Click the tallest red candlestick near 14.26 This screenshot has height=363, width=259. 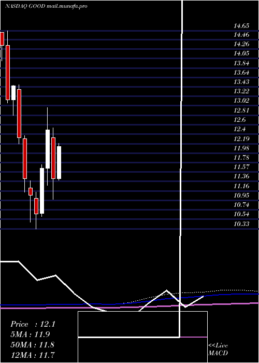click(x=8, y=73)
